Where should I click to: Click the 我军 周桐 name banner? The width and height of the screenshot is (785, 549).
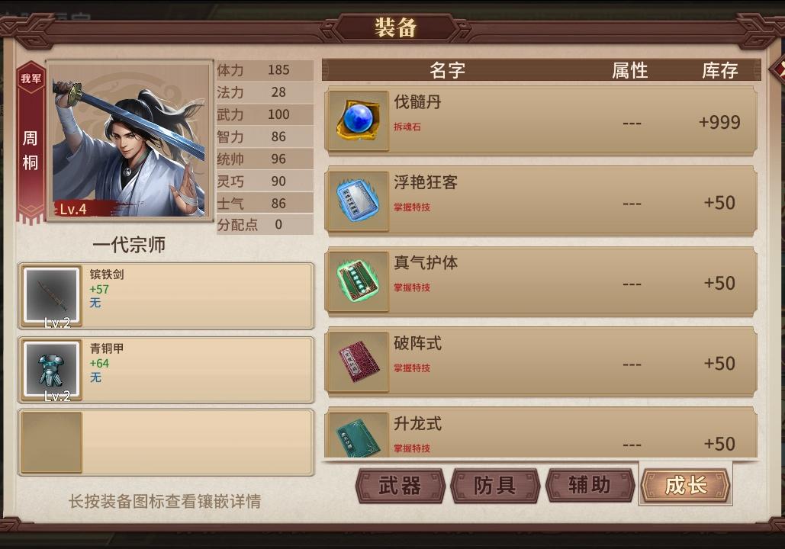31,142
